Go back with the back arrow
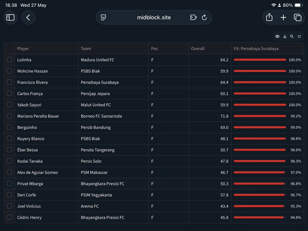Image resolution: width=308 pixels, height=231 pixels. point(28,17)
